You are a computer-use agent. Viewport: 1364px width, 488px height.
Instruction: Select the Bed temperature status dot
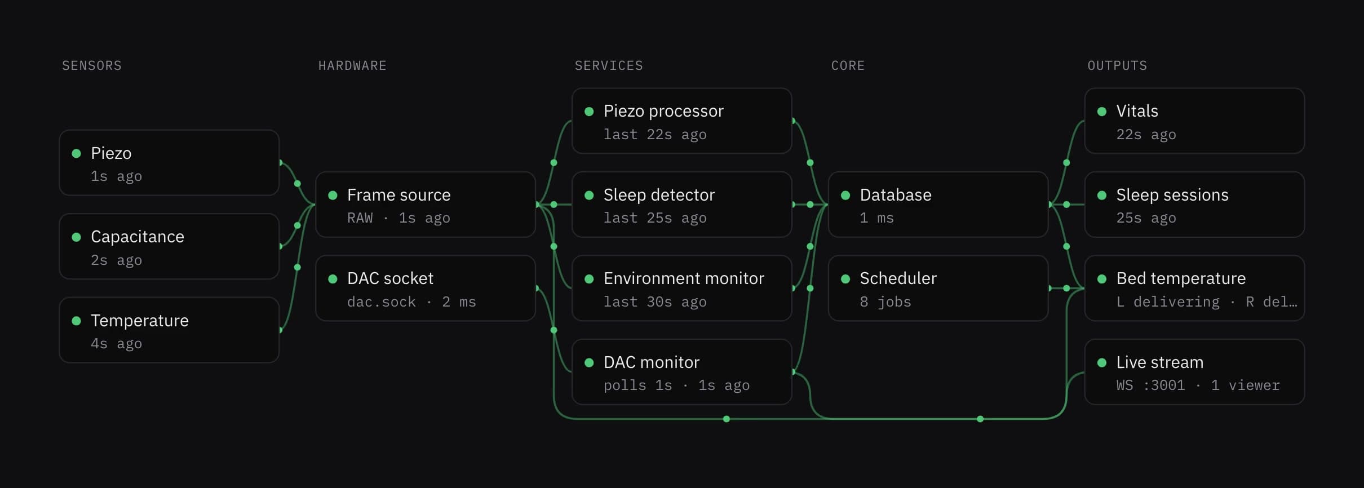click(x=1102, y=278)
